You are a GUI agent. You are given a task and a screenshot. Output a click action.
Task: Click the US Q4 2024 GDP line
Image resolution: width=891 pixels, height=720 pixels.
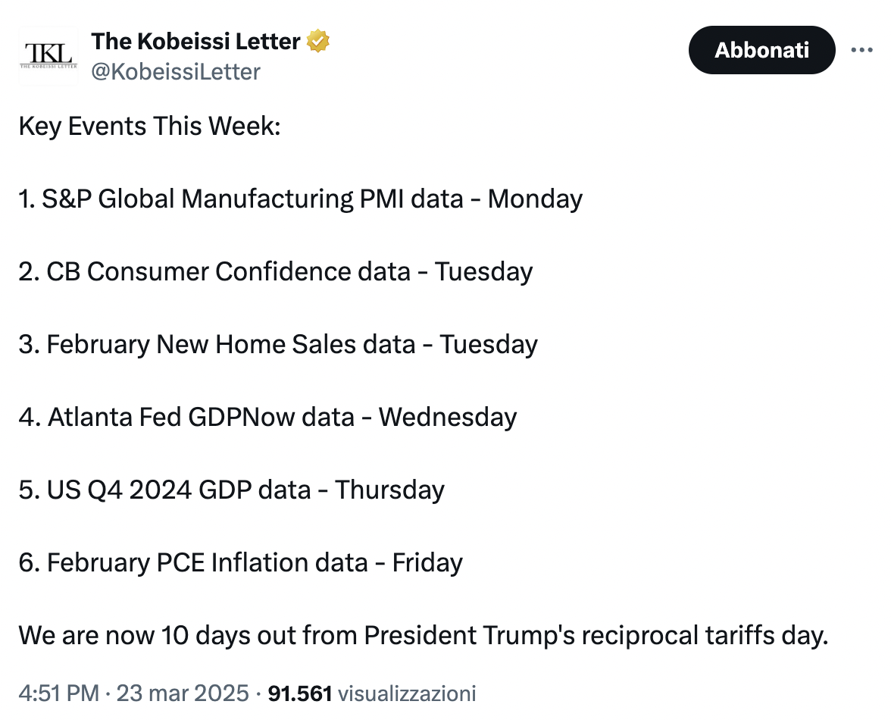tap(231, 490)
